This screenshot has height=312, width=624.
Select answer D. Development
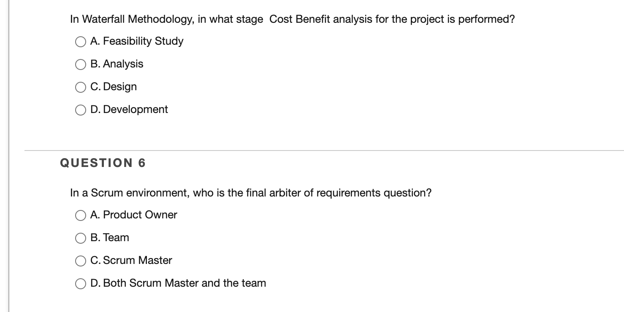pos(80,110)
